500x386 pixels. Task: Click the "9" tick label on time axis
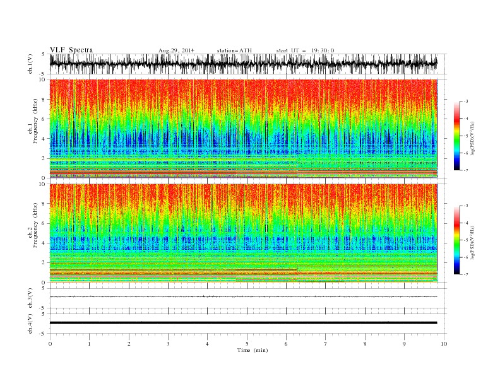[x=404, y=344]
